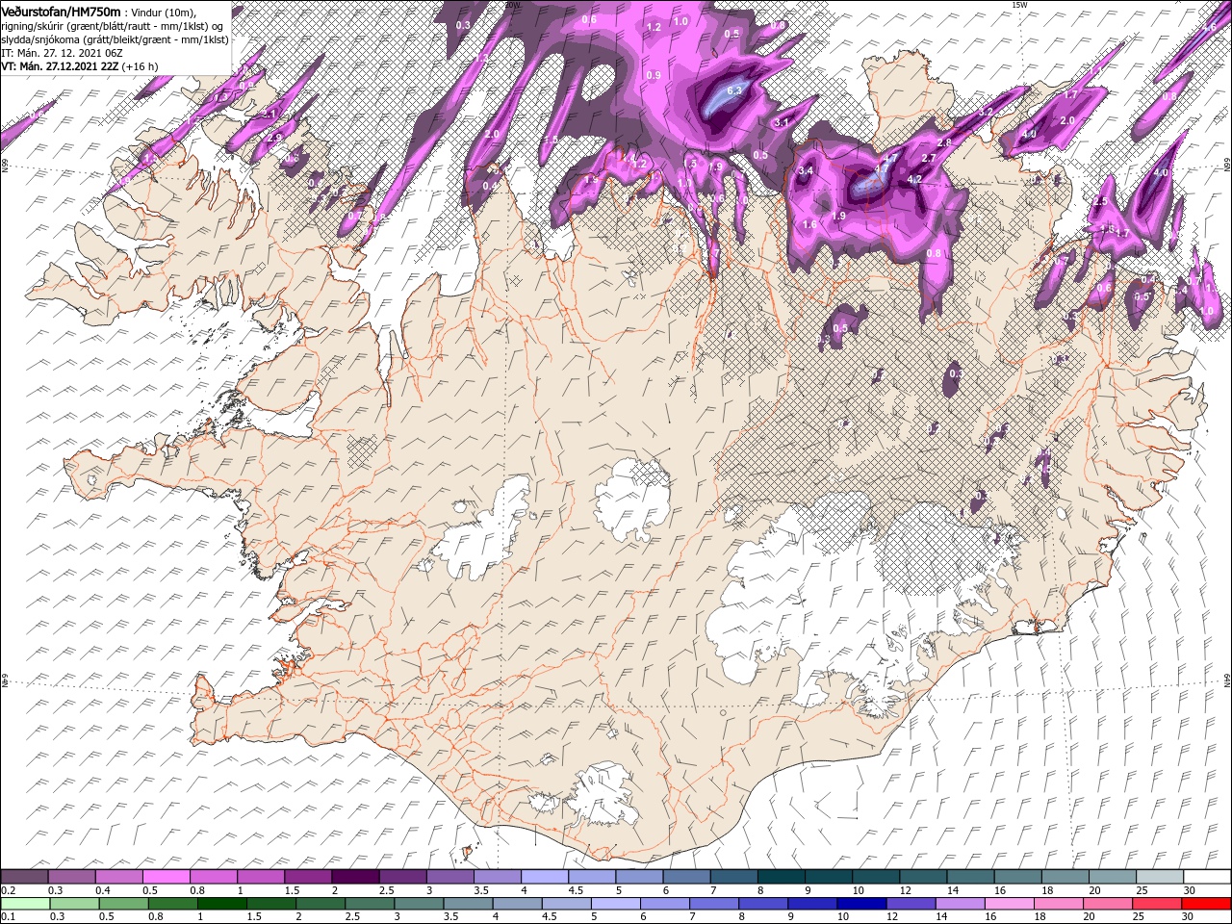Choose the white snow swatch labeled 30
The width and height of the screenshot is (1232, 924).
click(x=1207, y=876)
